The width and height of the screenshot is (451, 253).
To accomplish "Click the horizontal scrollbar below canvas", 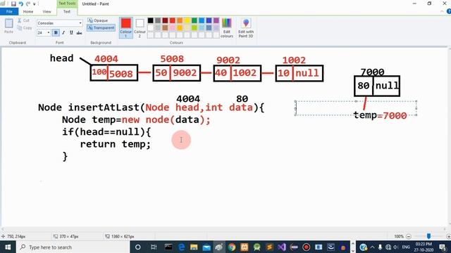I will pos(223,229).
